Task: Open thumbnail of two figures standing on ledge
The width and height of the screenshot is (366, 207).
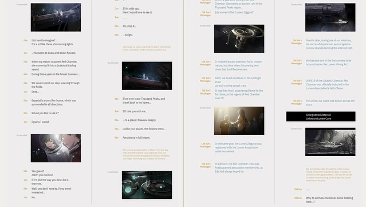Action: (x=147, y=76)
